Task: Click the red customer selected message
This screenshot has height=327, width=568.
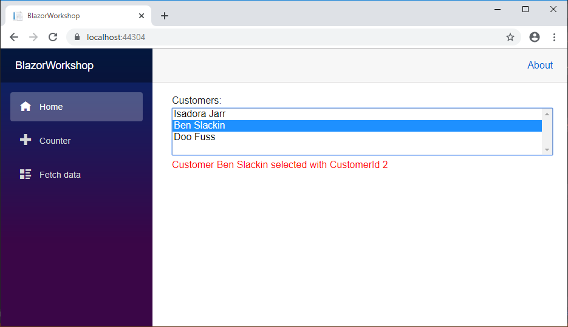Action: pyautogui.click(x=279, y=164)
